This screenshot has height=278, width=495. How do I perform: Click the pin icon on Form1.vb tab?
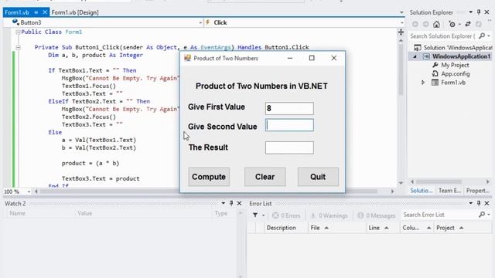point(36,12)
